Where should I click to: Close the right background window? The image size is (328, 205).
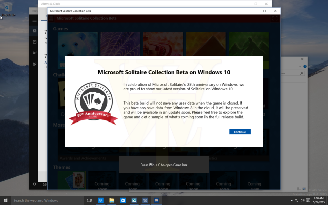tap(302, 59)
